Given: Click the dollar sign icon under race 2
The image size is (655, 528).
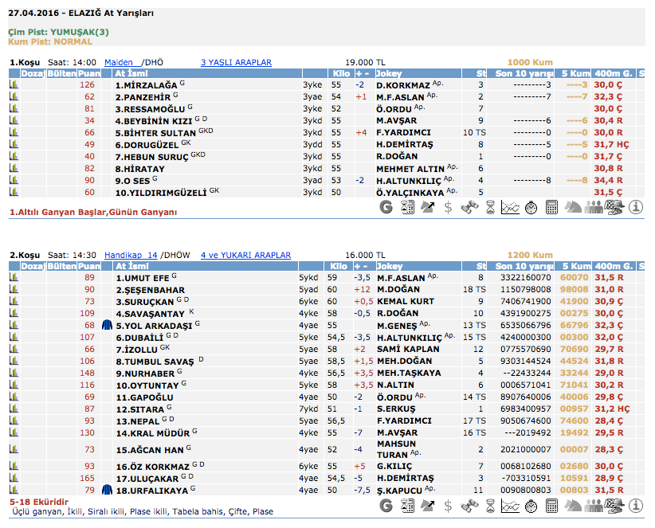Looking at the screenshot, I should 449,506.
